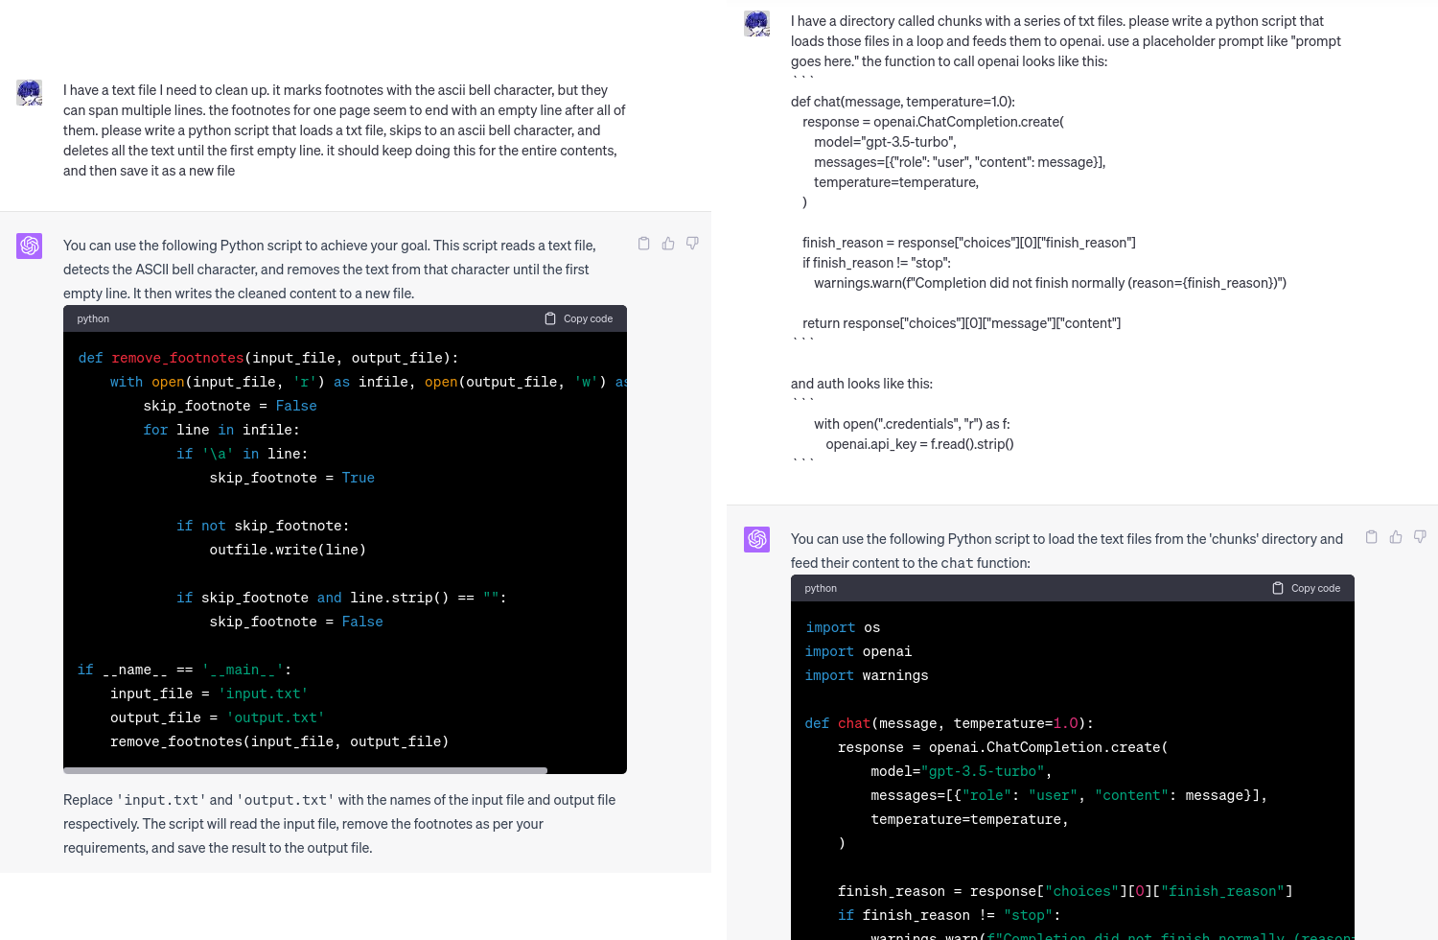Give thumbs down on the footnote script response
Image resolution: width=1438 pixels, height=940 pixels.
[x=691, y=243]
